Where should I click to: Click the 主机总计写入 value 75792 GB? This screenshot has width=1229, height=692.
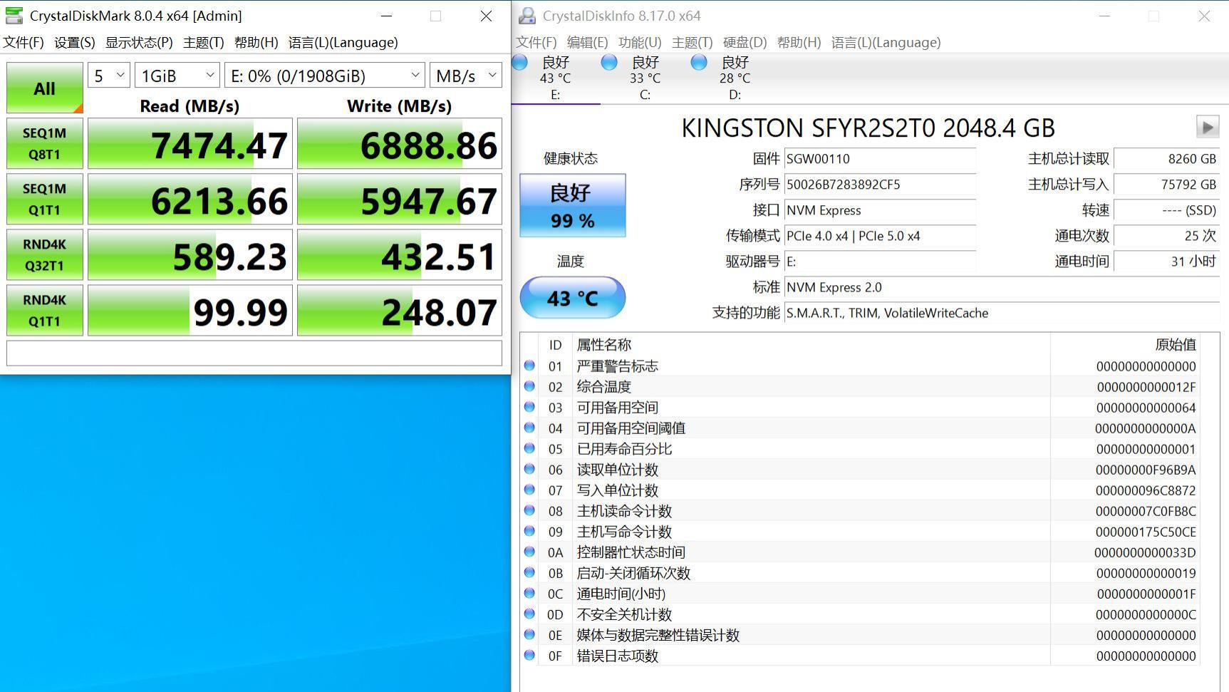click(1166, 185)
